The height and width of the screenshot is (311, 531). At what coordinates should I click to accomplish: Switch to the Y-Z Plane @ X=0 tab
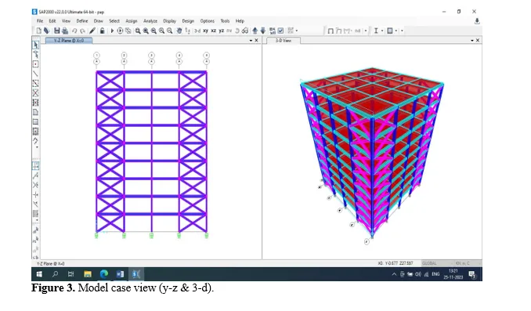(x=69, y=40)
